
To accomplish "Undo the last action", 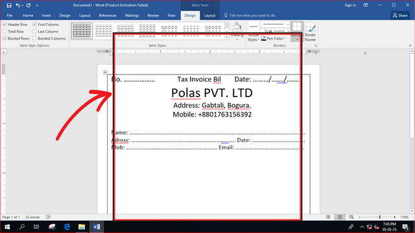I will (18, 5).
